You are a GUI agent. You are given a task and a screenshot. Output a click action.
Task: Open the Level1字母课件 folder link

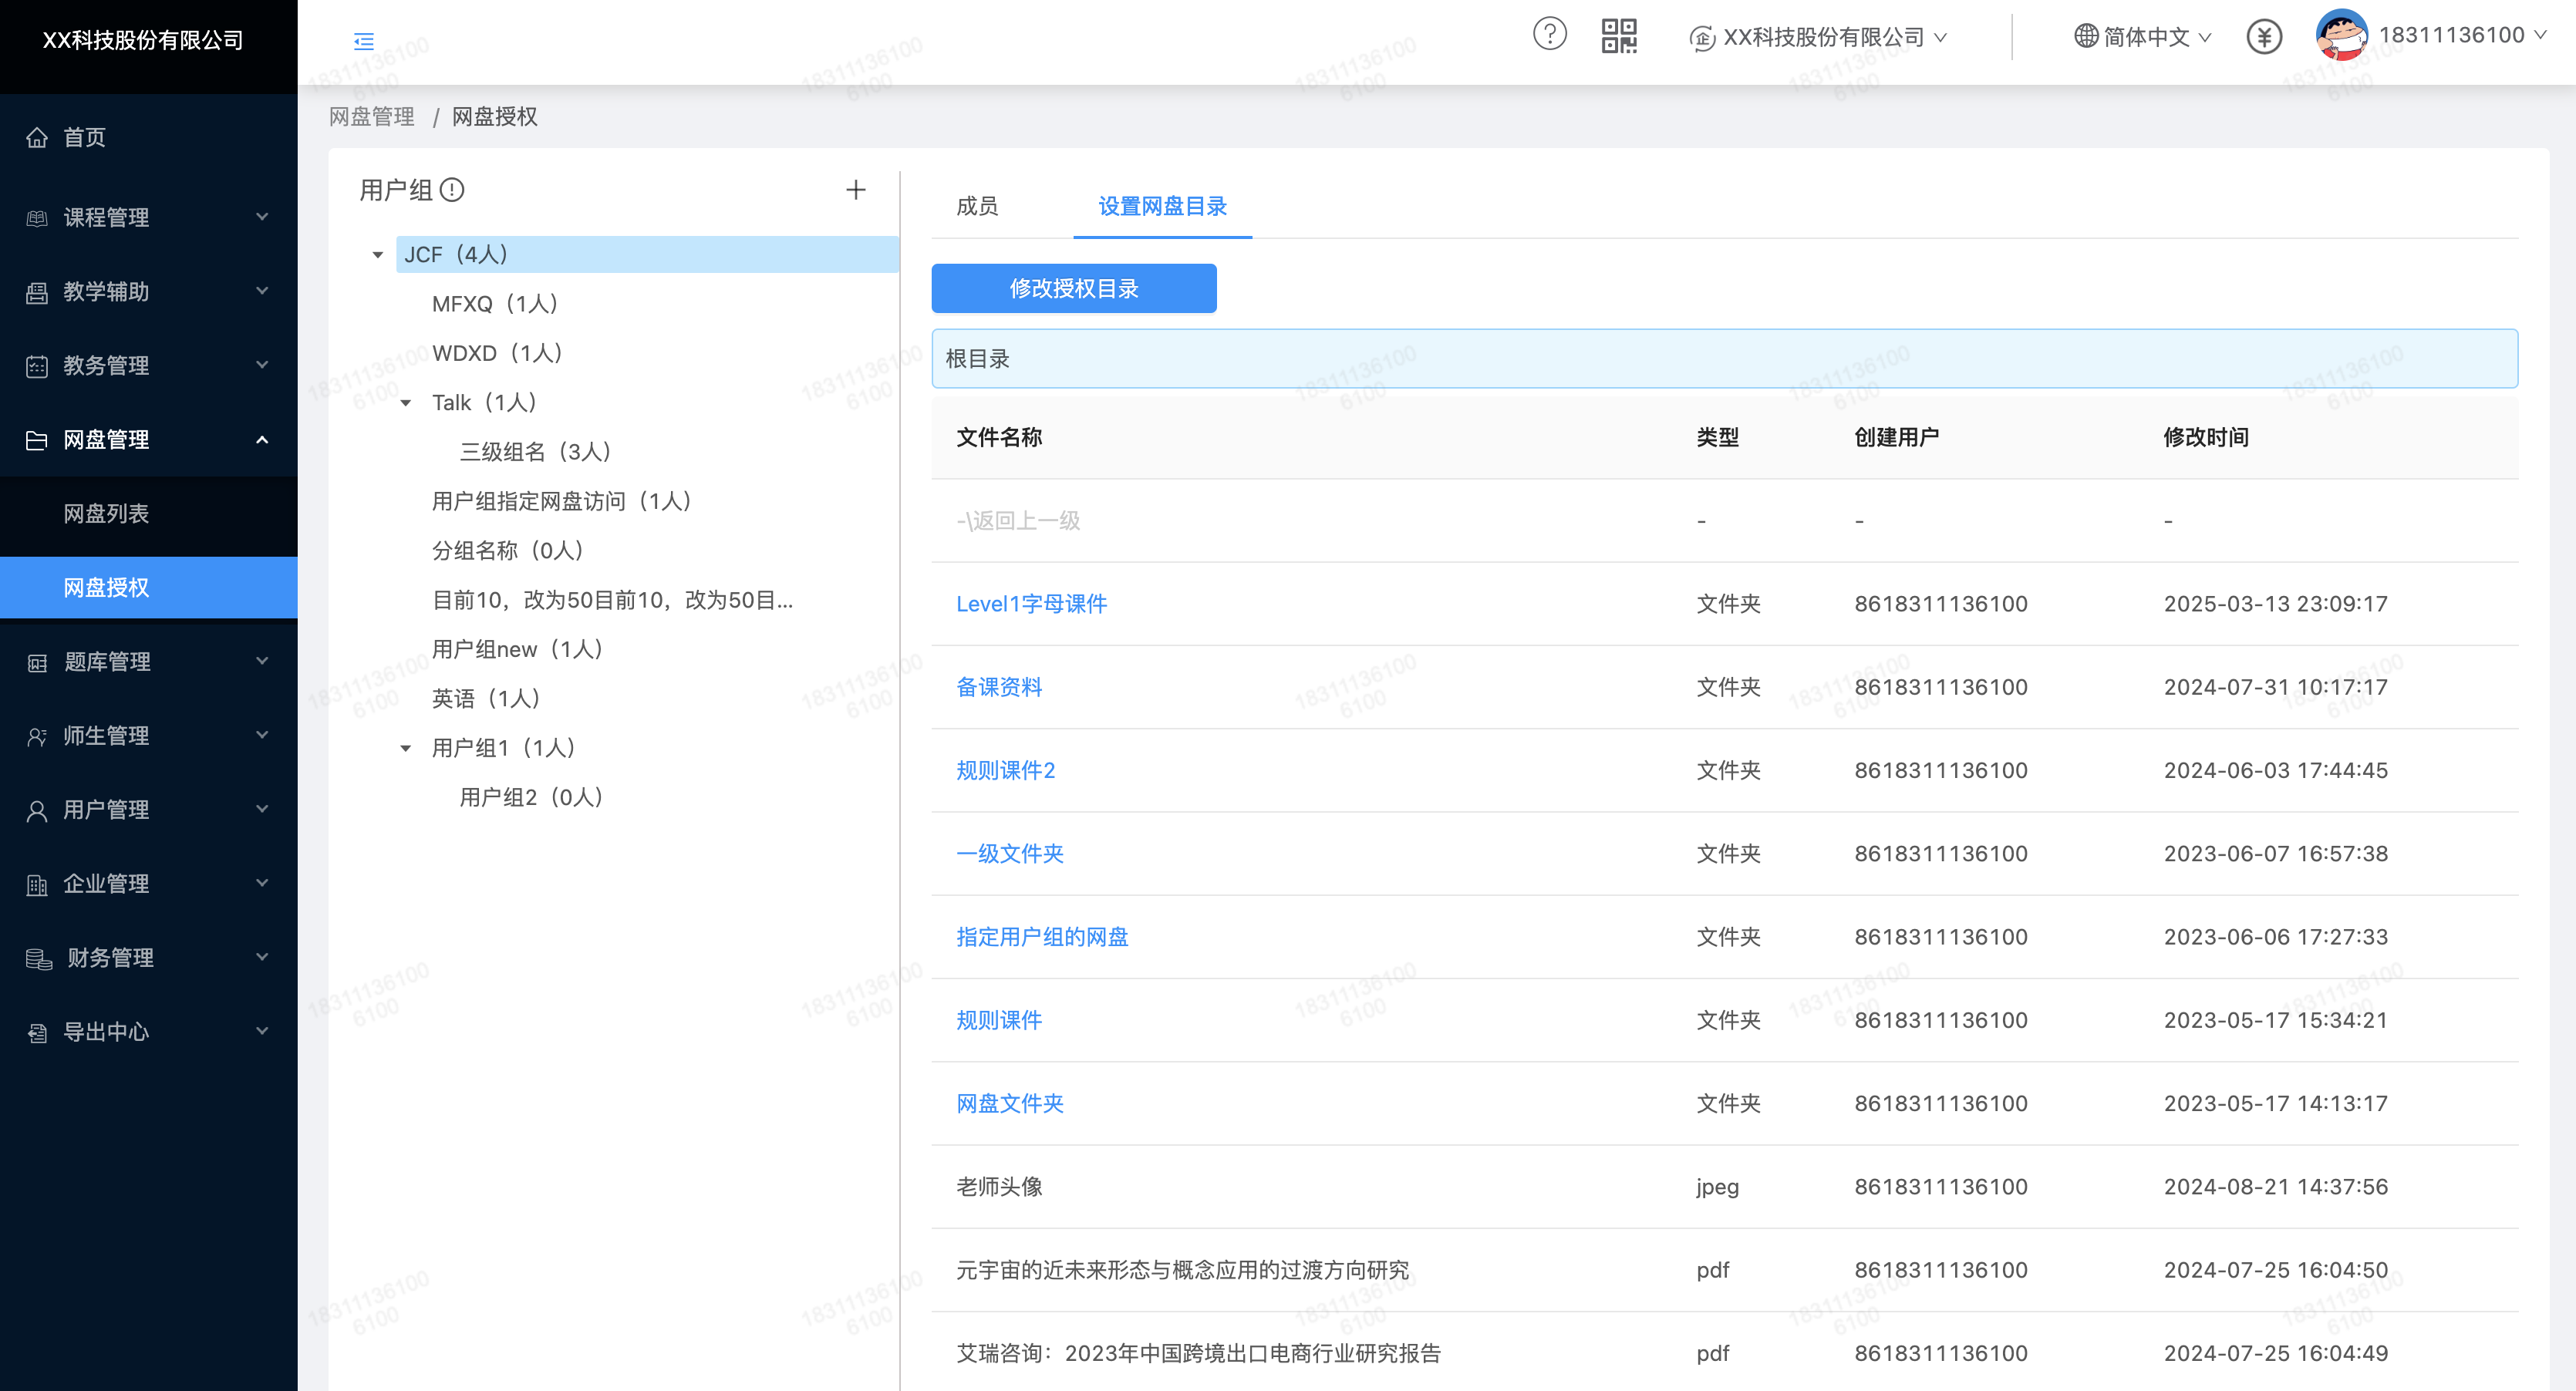(x=1031, y=604)
